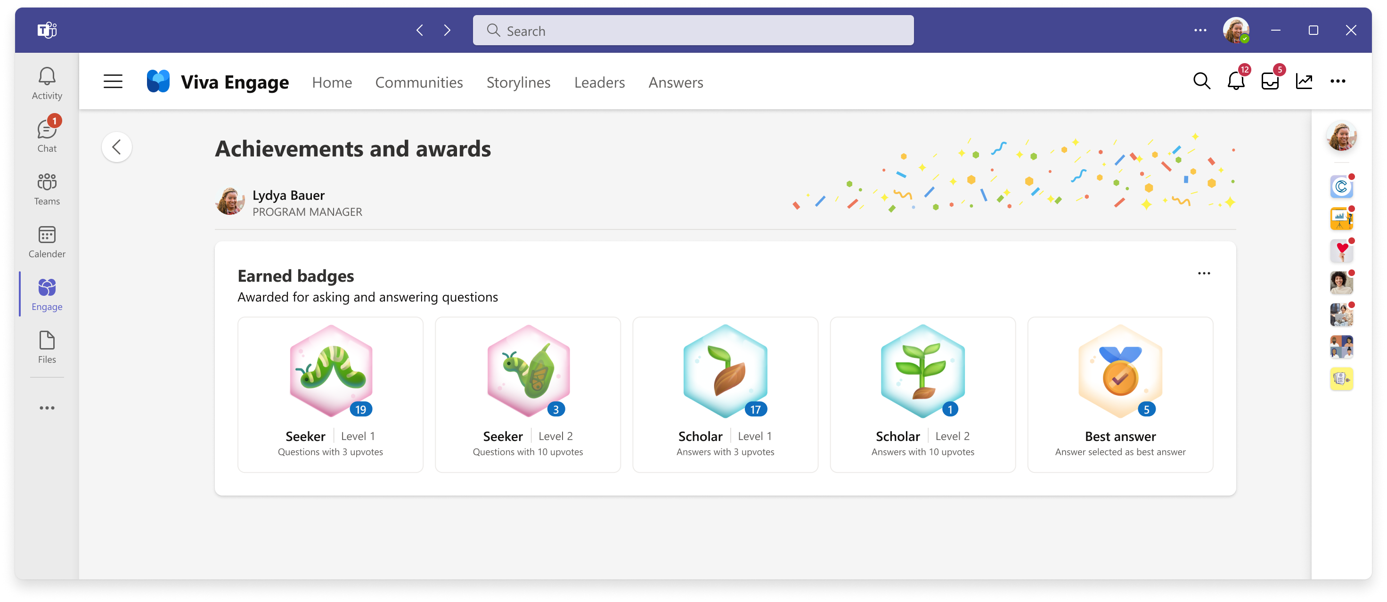Select the Storylines navigation item
Viewport: 1387px width, 602px height.
coord(518,82)
